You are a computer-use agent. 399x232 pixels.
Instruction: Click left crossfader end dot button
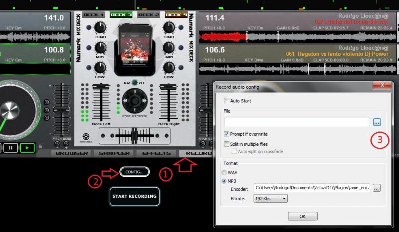[x=103, y=136]
